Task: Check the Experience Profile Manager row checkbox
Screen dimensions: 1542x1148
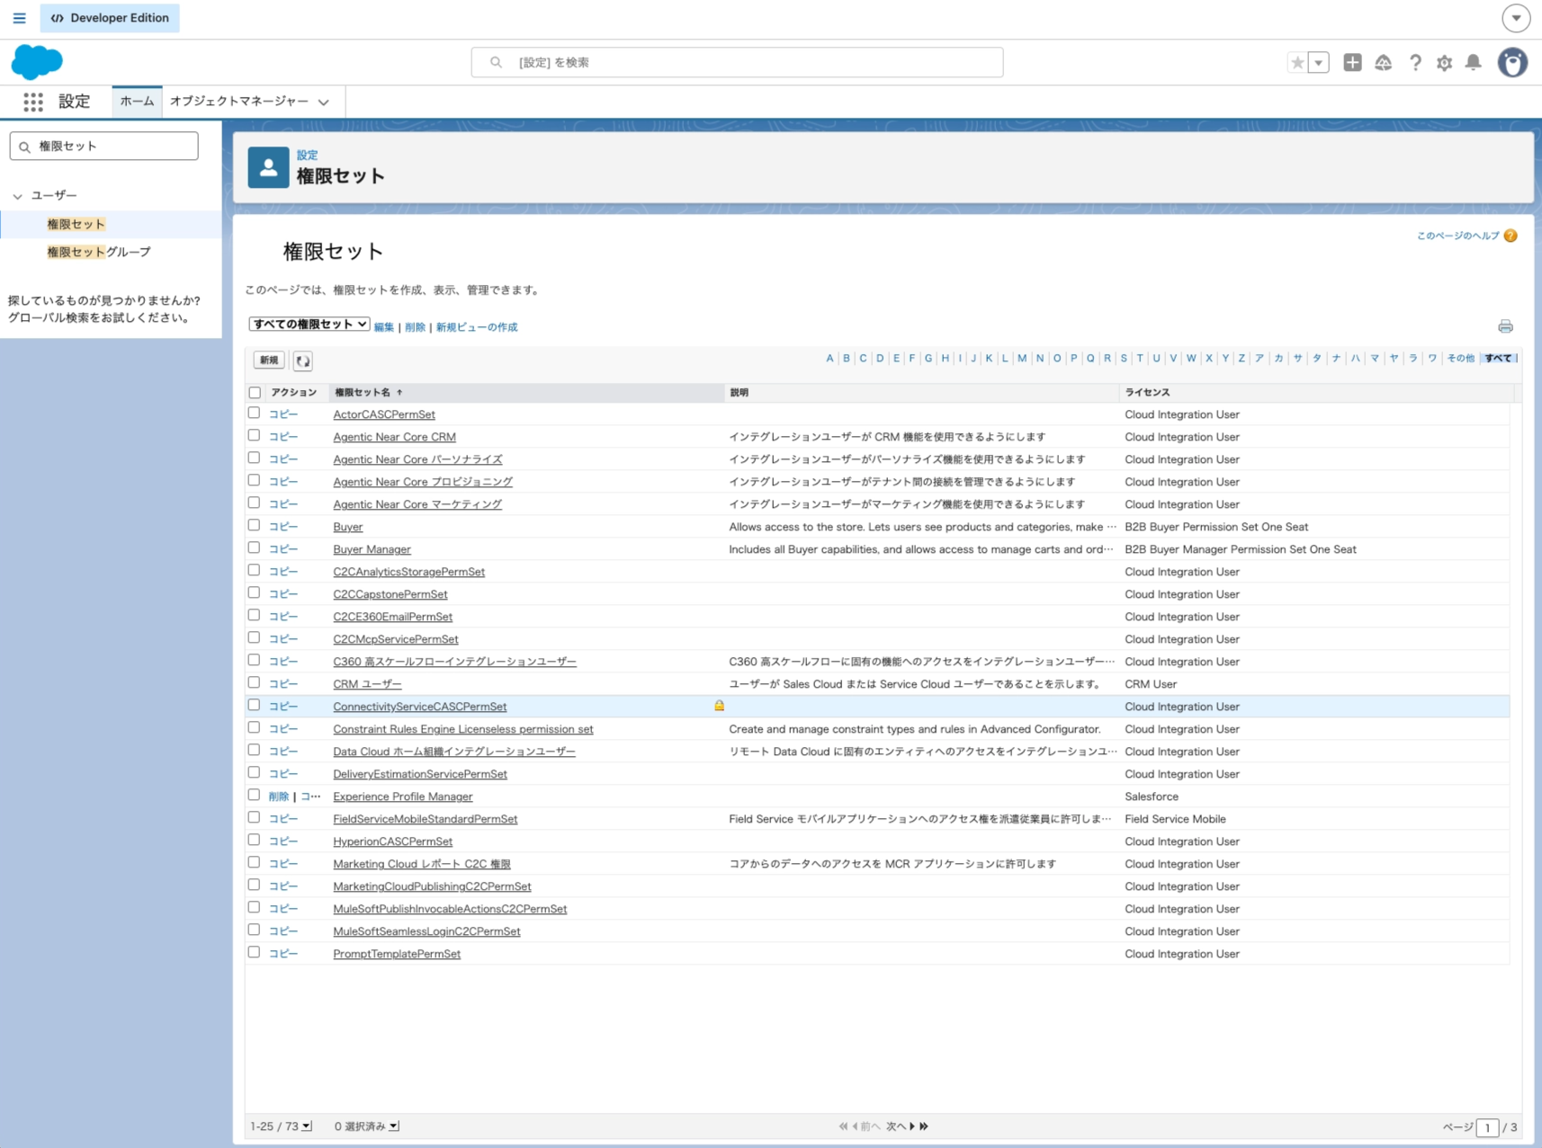Action: [254, 796]
